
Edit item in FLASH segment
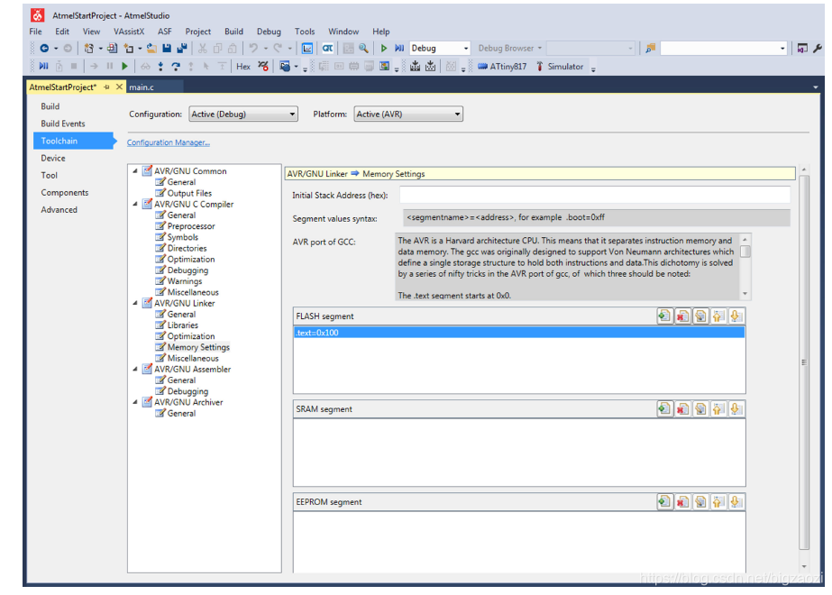coord(700,316)
